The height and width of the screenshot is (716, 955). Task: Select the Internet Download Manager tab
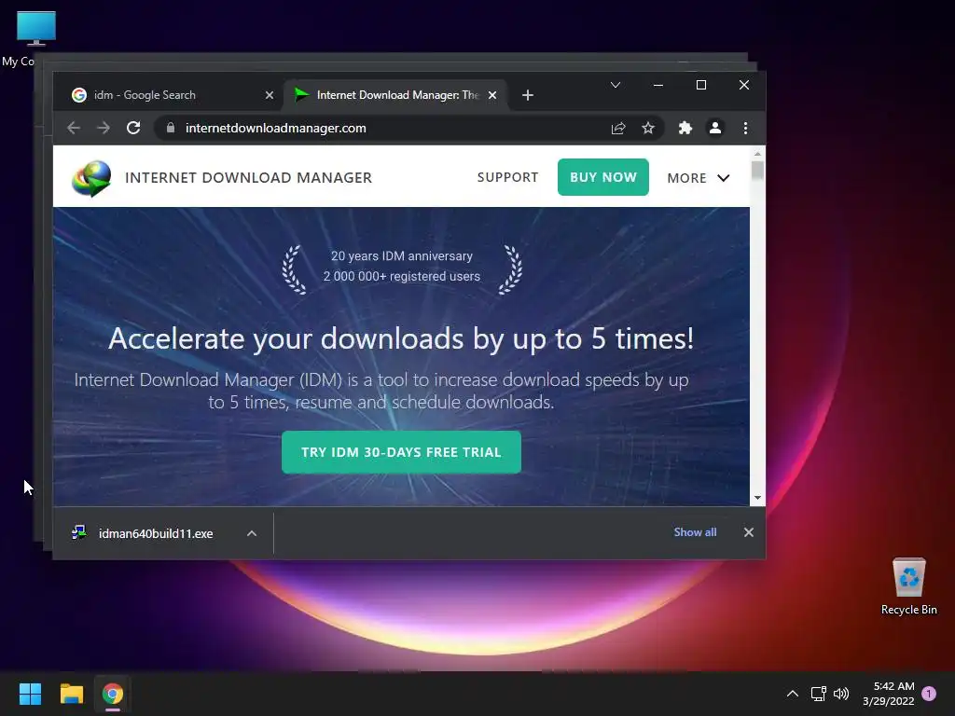(395, 95)
